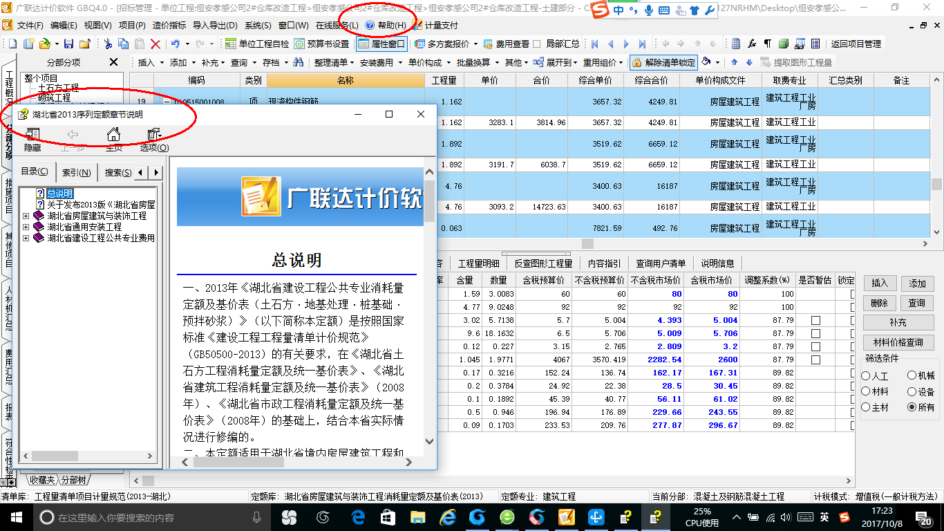This screenshot has width=944, height=531.
Task: Click Hide (隐藏) icon in help window
Action: click(32, 140)
